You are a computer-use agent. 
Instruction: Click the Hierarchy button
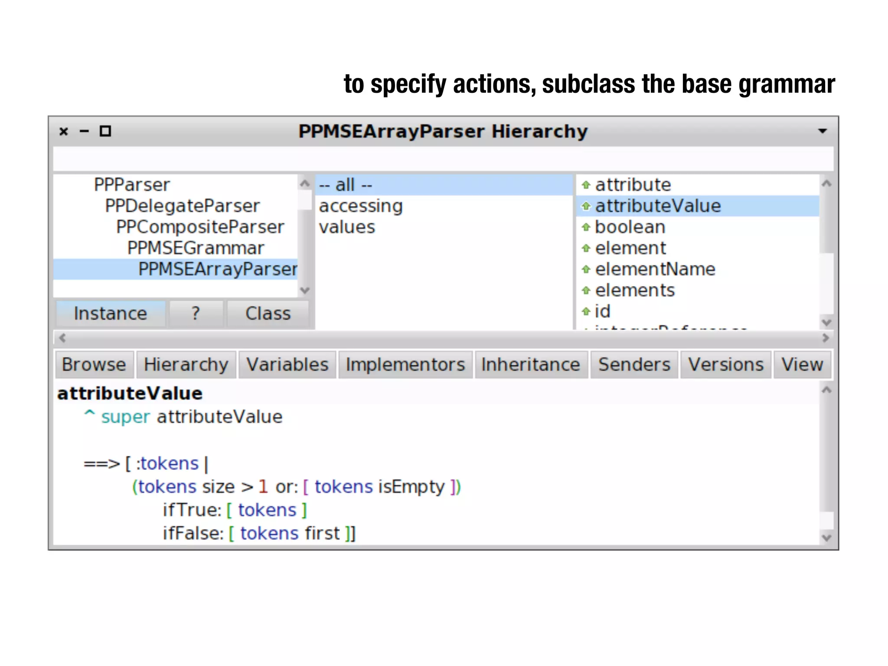[x=186, y=365]
